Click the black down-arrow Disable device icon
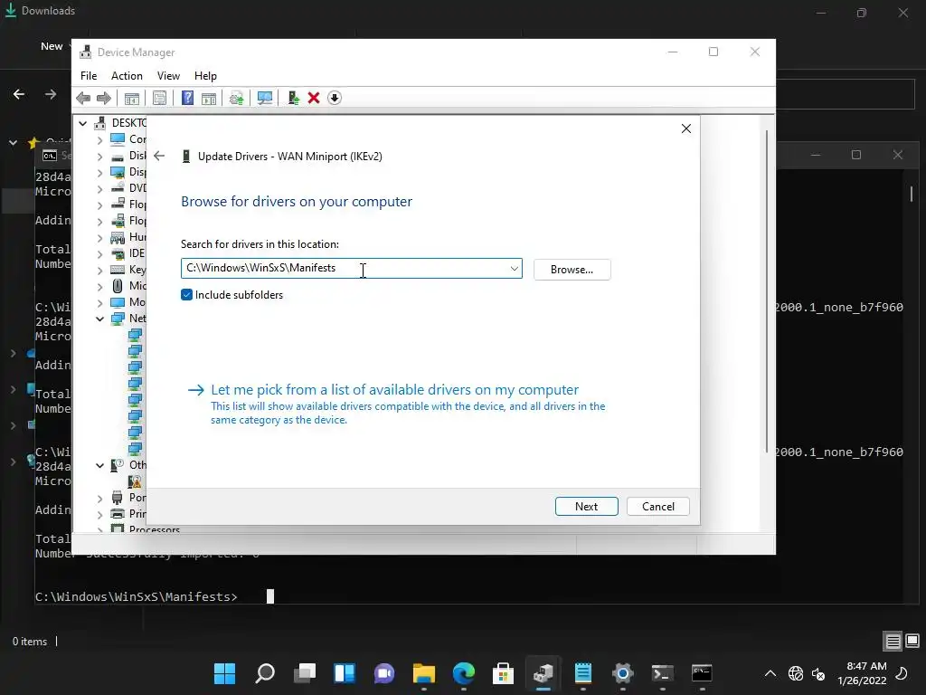The image size is (926, 695). click(x=335, y=98)
